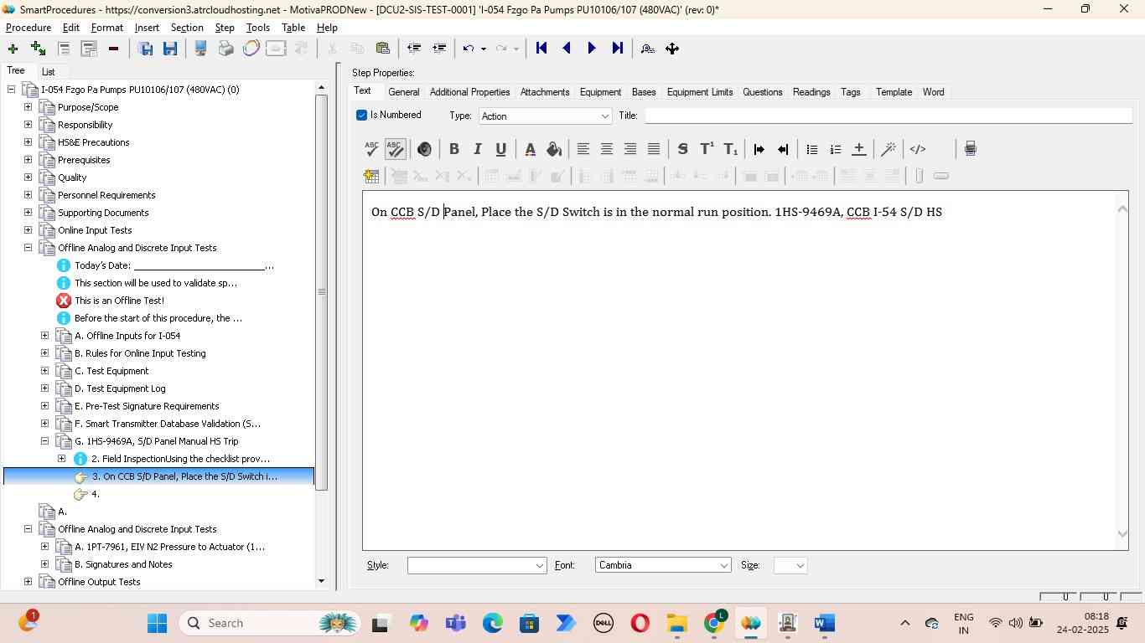Go to first step navigation icon
The width and height of the screenshot is (1145, 643).
click(x=541, y=49)
